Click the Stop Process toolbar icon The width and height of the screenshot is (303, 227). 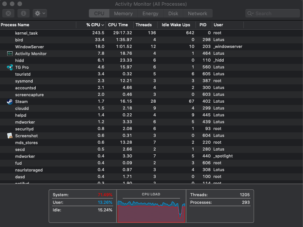[8, 13]
